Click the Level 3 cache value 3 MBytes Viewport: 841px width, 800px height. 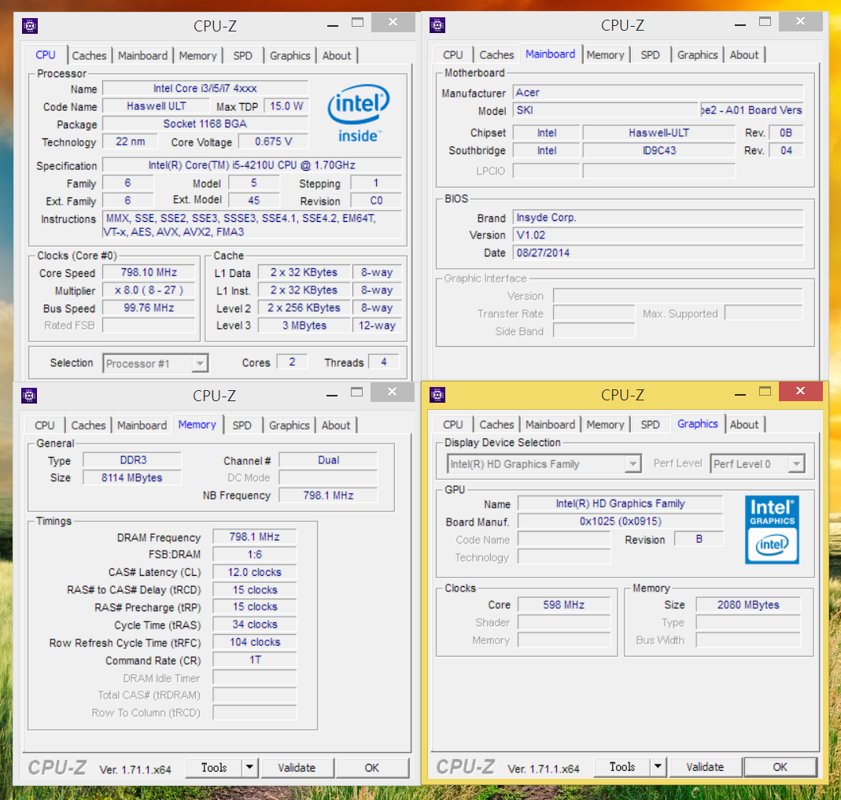[304, 326]
